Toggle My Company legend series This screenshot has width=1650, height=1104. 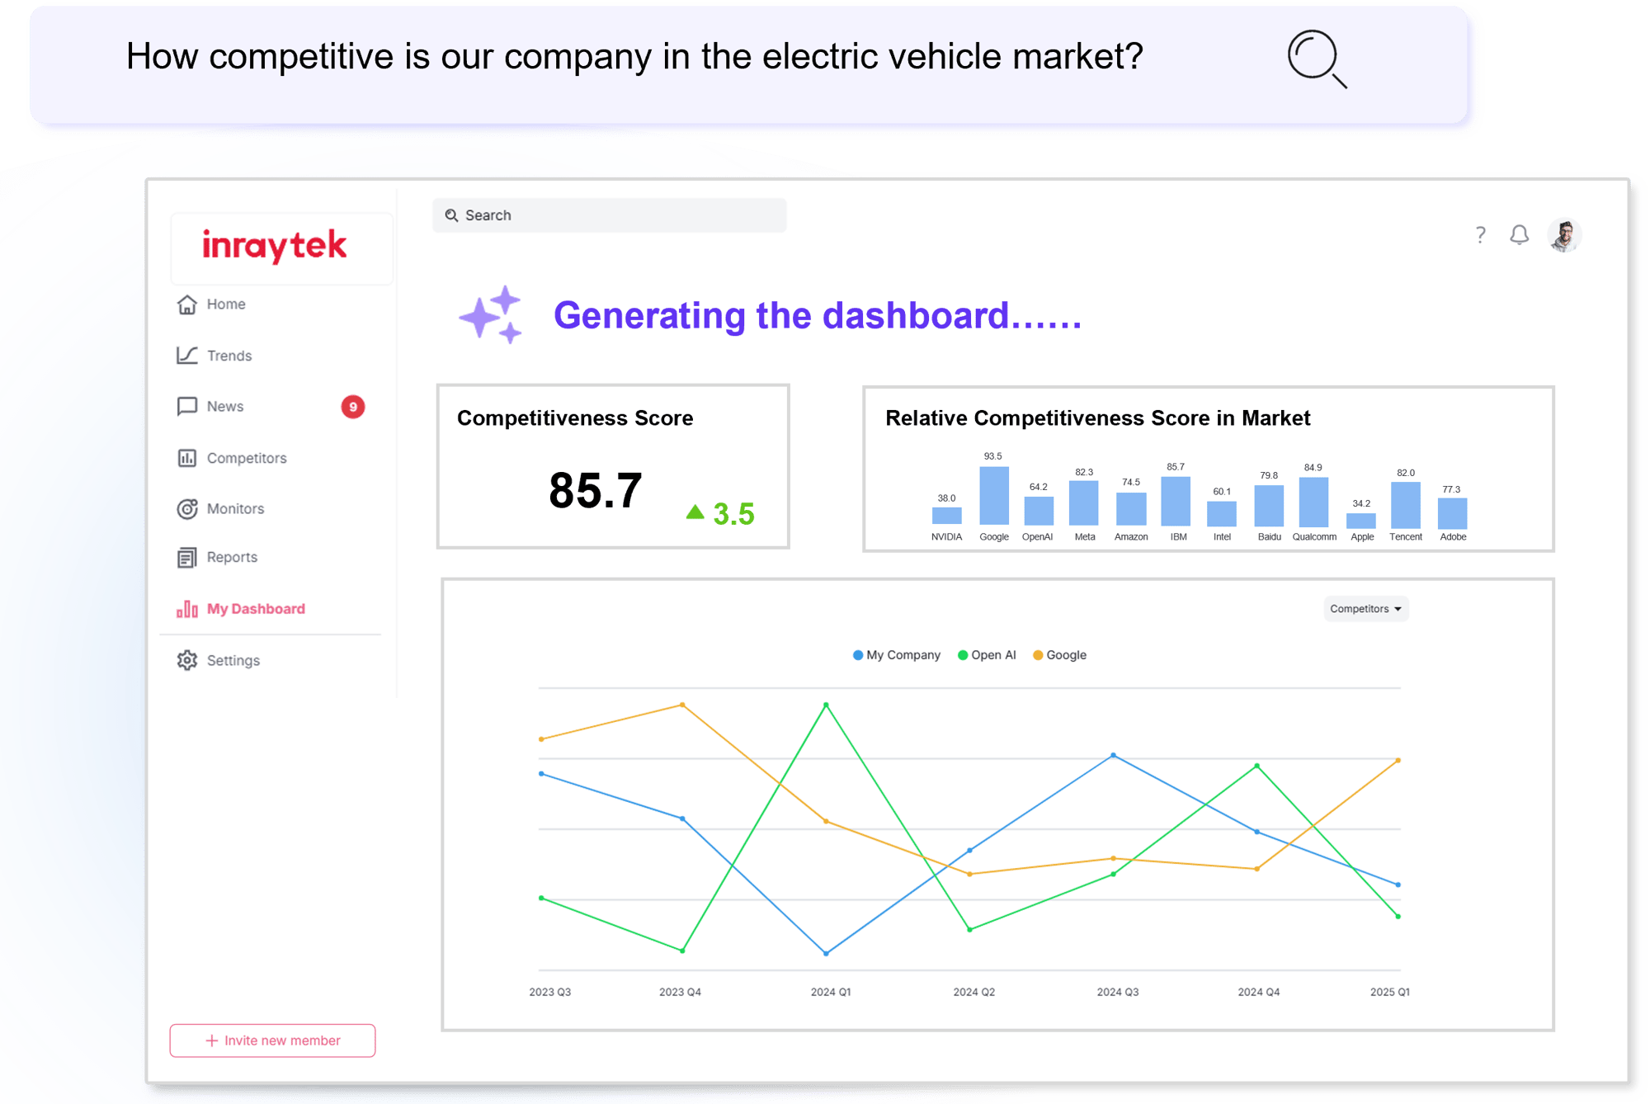click(x=896, y=655)
